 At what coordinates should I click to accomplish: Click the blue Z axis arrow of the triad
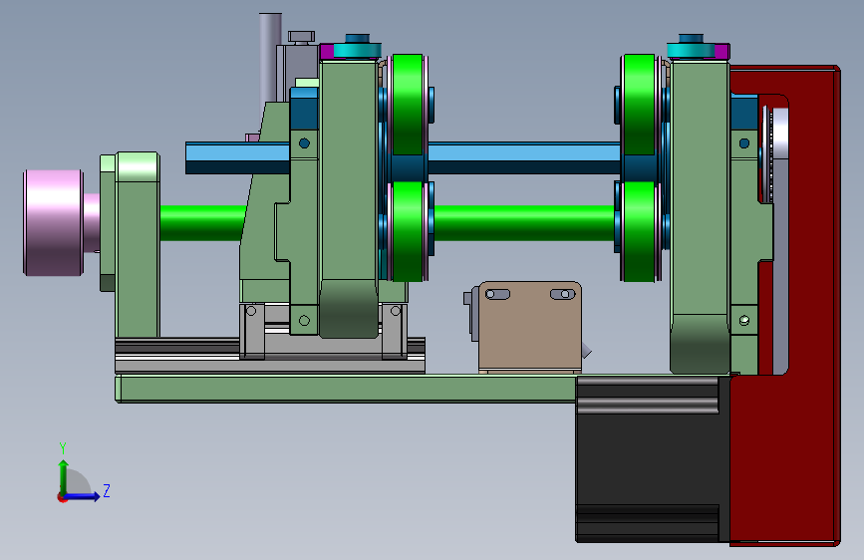click(x=83, y=496)
